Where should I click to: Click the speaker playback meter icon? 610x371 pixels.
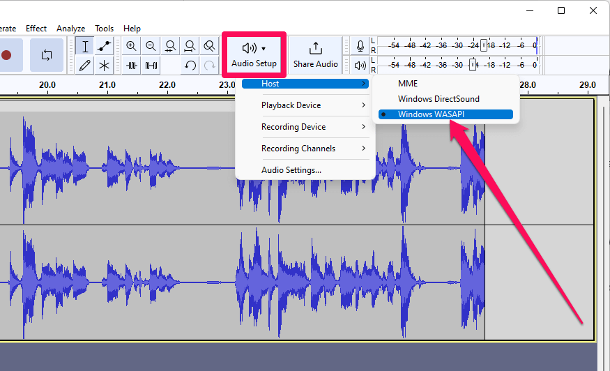pos(360,65)
